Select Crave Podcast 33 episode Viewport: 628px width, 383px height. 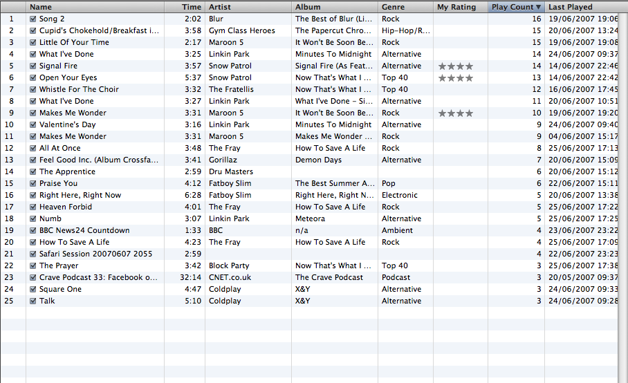[98, 277]
